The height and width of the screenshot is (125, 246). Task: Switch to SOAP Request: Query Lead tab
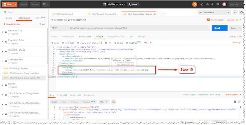click(103, 14)
